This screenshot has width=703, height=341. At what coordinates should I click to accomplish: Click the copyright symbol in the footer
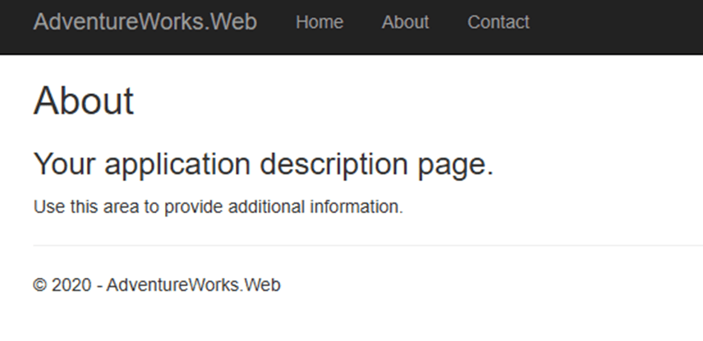[x=40, y=285]
